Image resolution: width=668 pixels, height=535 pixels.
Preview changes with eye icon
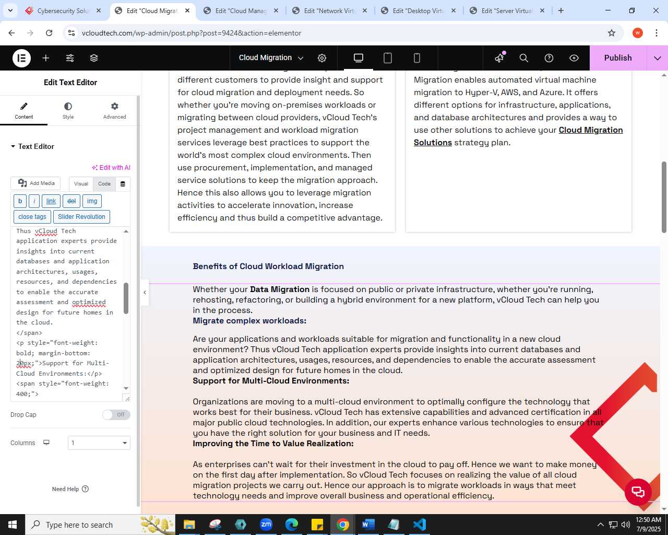574,58
